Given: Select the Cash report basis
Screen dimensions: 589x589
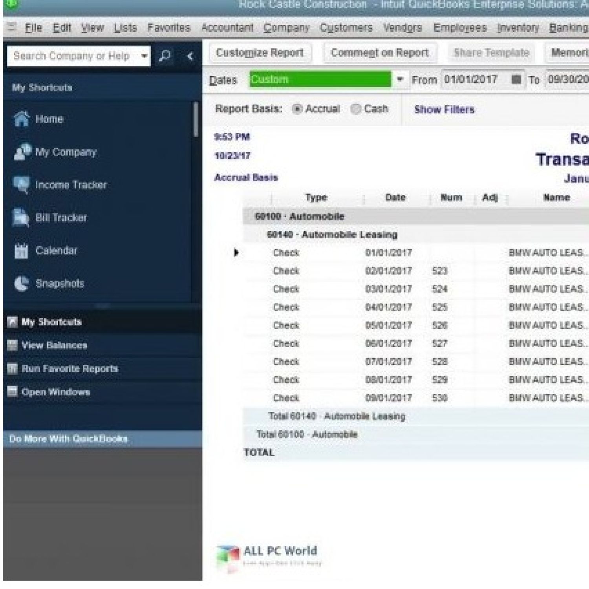Looking at the screenshot, I should (356, 109).
